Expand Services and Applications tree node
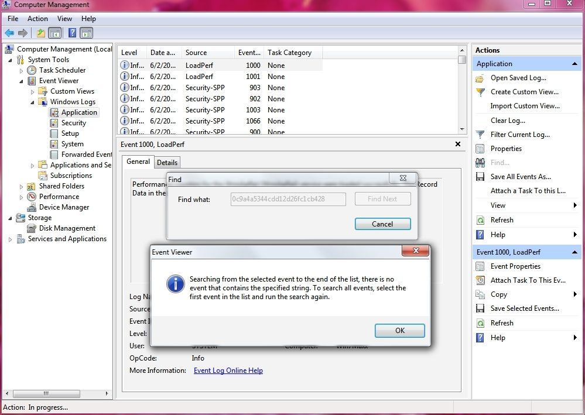The image size is (585, 415). [x=10, y=239]
